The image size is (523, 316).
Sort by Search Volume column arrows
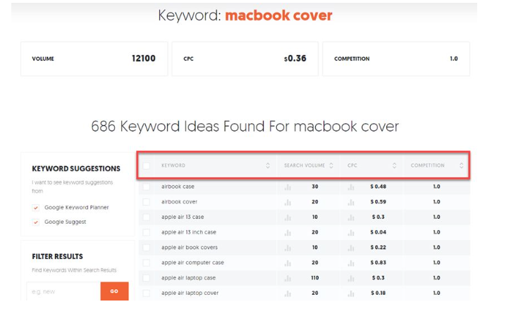click(331, 165)
